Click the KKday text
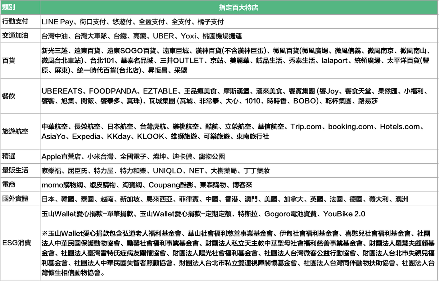Image resolution: width=439 pixels, height=281 pixels. [119, 137]
